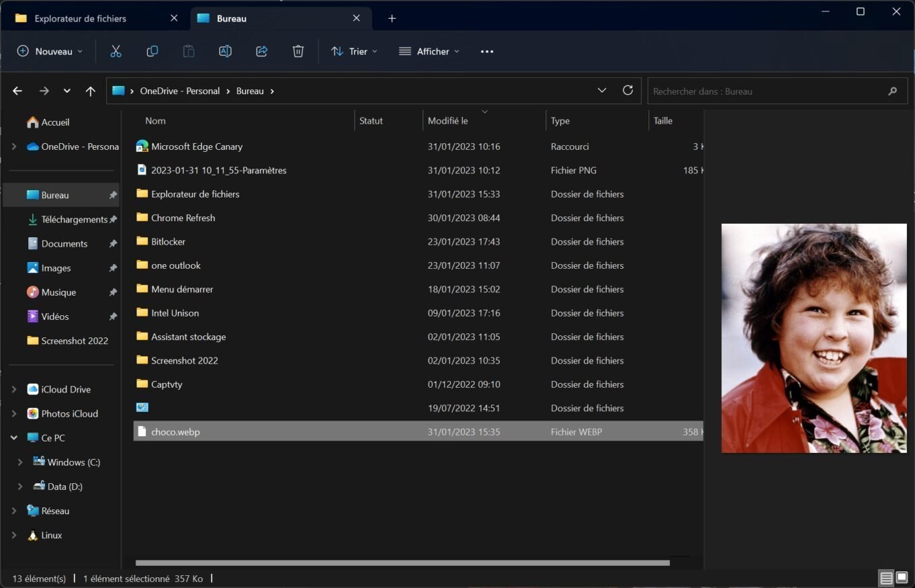Close the Bureau tab
Image resolution: width=915 pixels, height=588 pixels.
[x=356, y=18]
